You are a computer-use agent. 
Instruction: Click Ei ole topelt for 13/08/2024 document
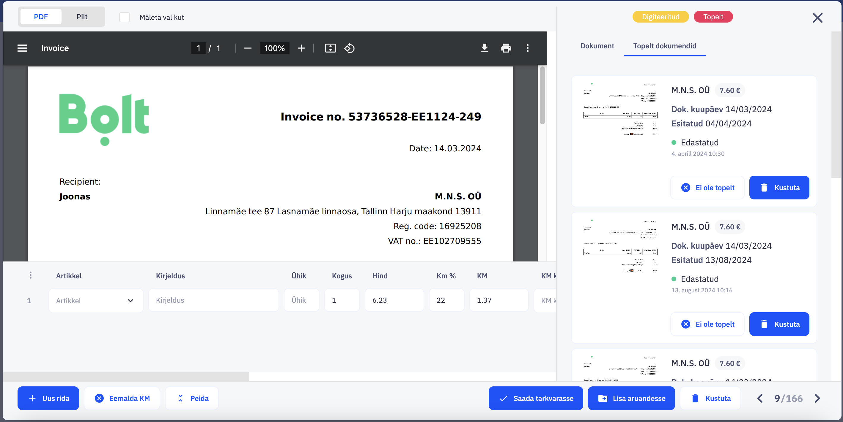point(707,324)
